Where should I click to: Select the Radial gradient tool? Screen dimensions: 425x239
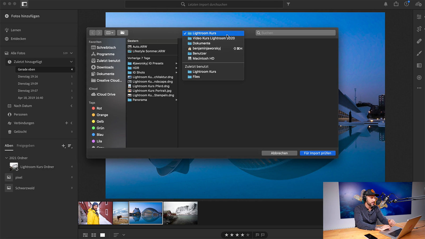point(419,78)
